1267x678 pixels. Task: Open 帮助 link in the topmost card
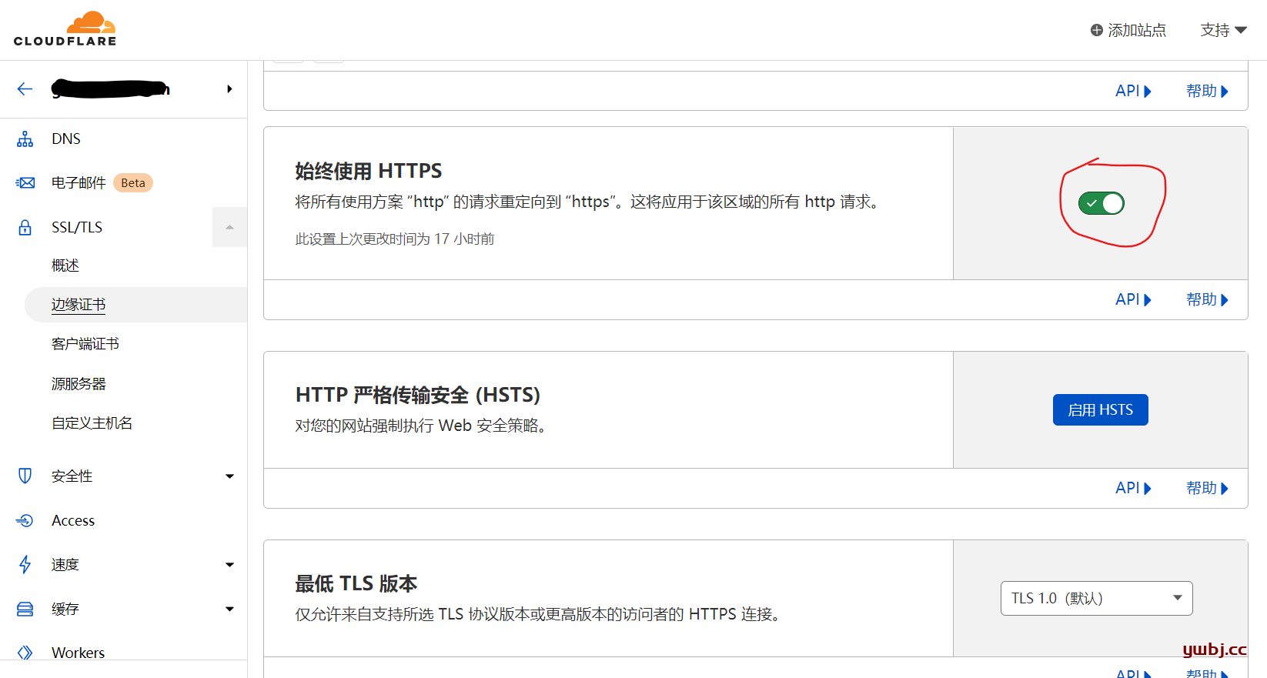click(x=1207, y=91)
